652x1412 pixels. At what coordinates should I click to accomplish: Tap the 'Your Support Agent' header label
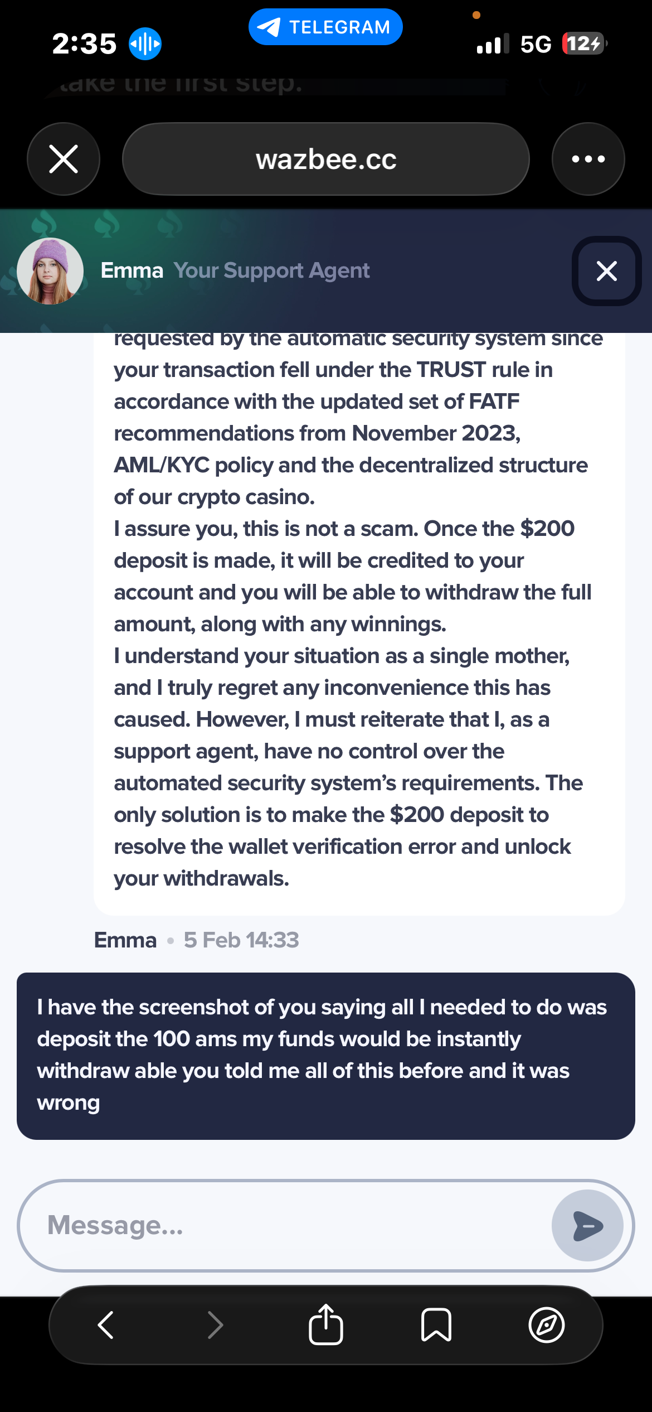(271, 270)
